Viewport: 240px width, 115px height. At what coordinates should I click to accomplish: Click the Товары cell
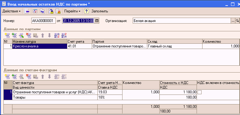55,97
